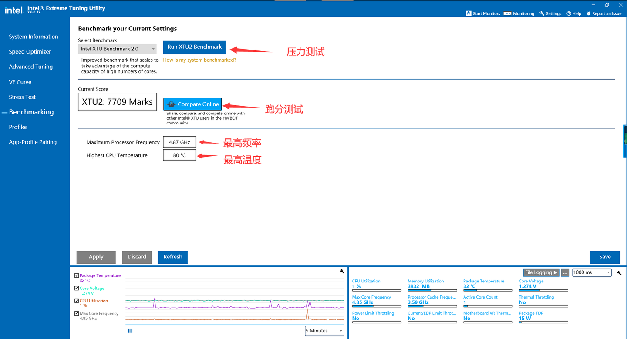Open Settings via the wrench icon in header
Viewport: 627px width, 339px height.
pos(542,13)
